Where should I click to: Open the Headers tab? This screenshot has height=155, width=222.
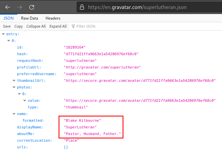tap(53, 18)
